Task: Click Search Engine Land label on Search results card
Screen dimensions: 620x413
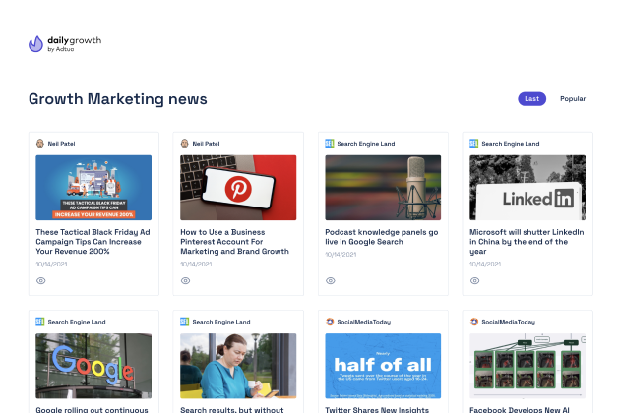Action: (221, 322)
